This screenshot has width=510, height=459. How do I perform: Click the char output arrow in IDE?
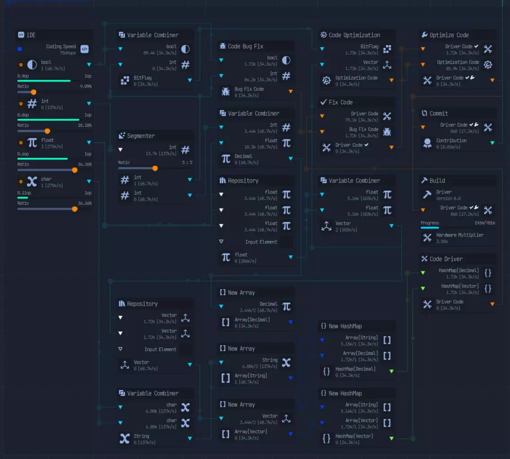[x=89, y=182]
